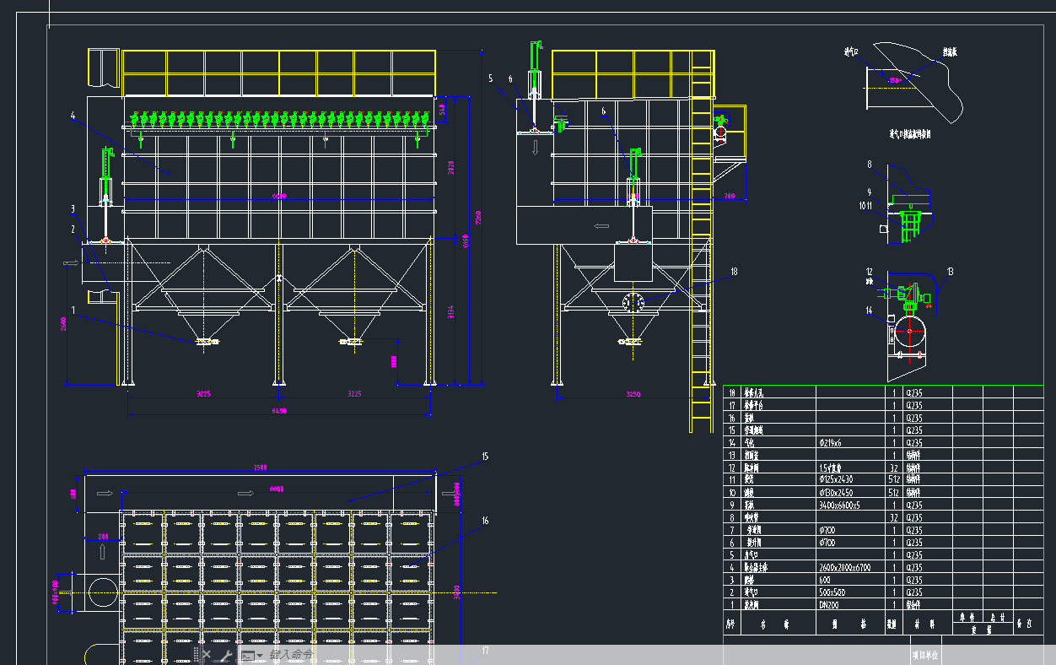Click the Φ219x6 specification cell
The height and width of the screenshot is (665, 1056).
click(850, 442)
